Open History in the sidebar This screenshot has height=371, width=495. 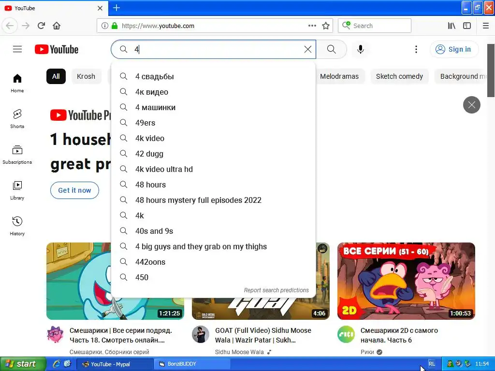point(17,226)
